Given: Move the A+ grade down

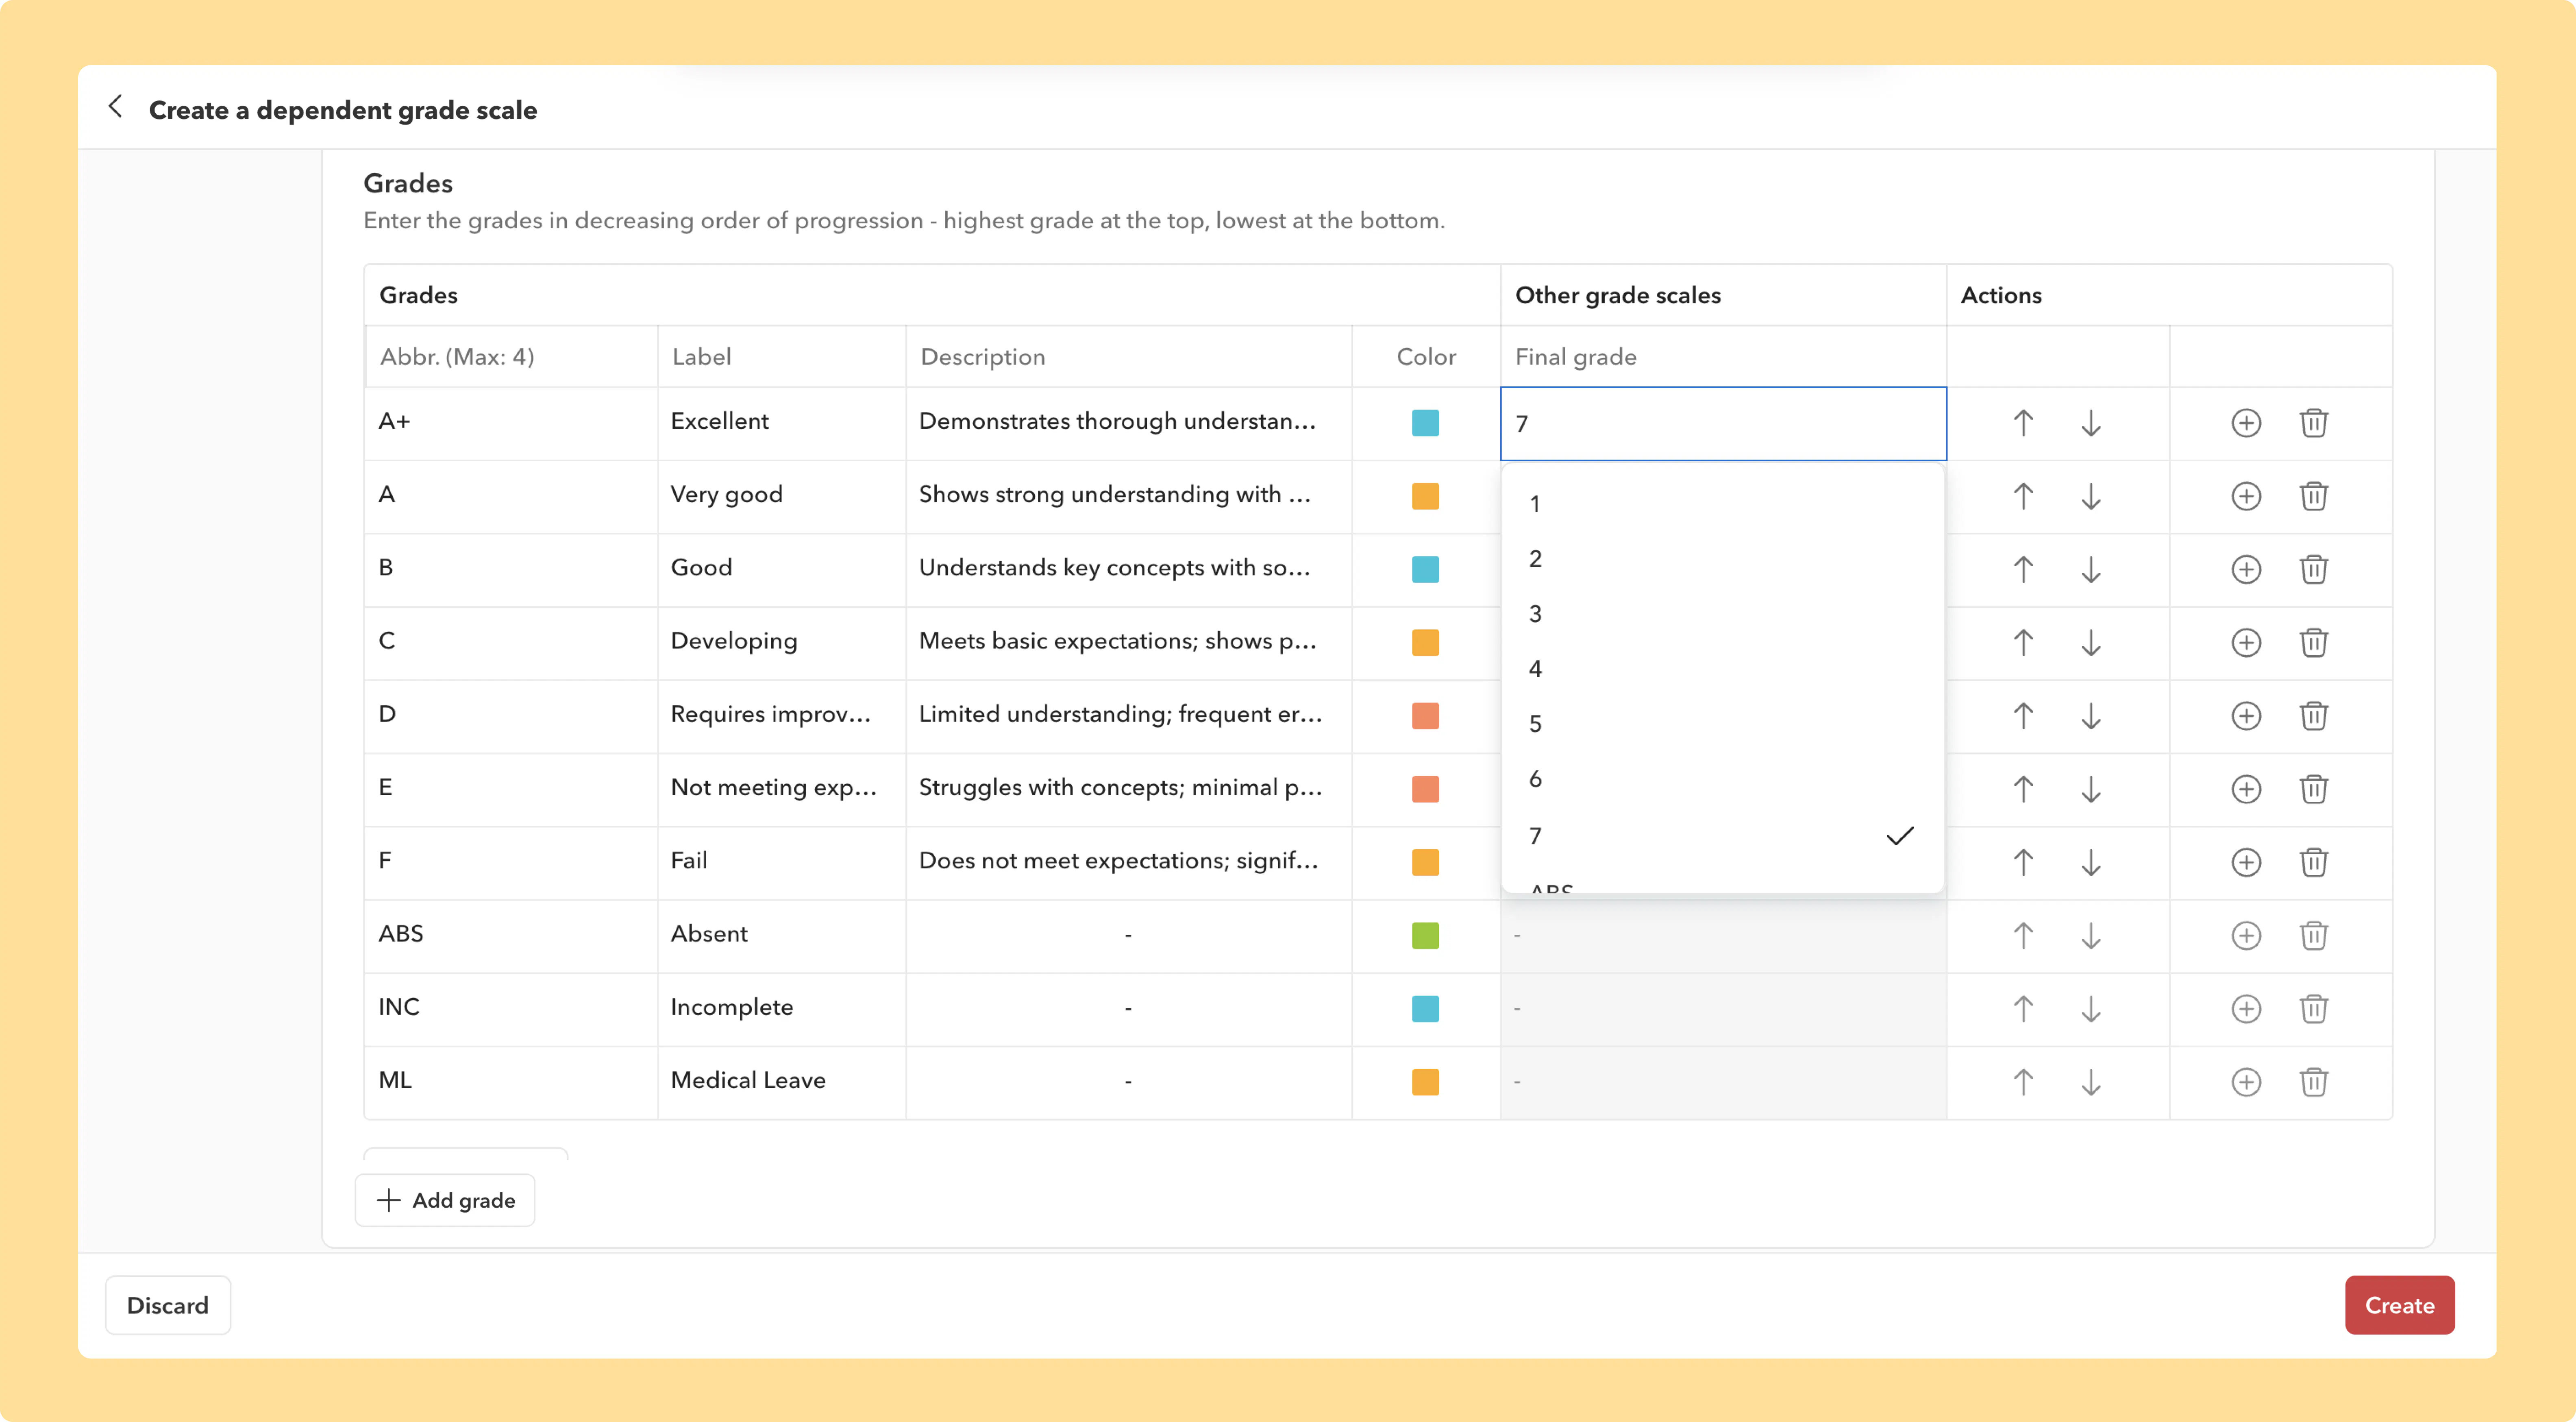Looking at the screenshot, I should 2091,423.
